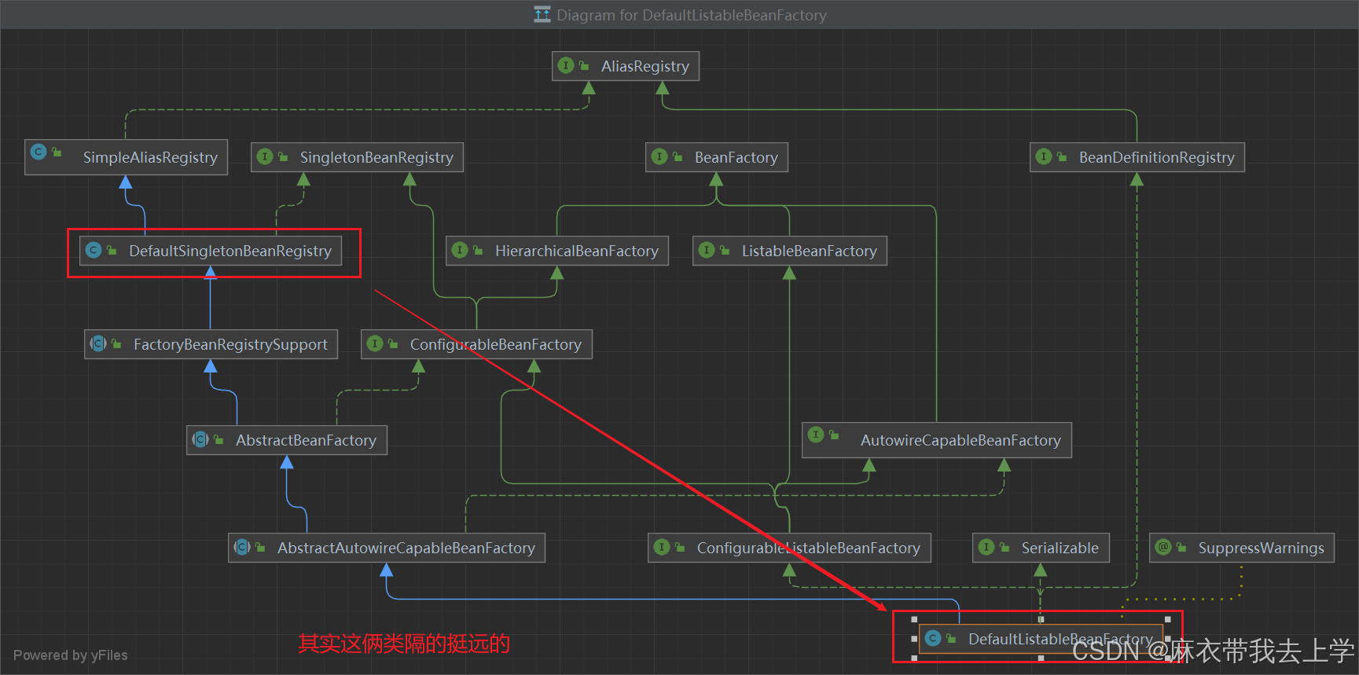Click the class icon on DefaultSingletonBeanRegistry
The image size is (1359, 675).
click(94, 250)
